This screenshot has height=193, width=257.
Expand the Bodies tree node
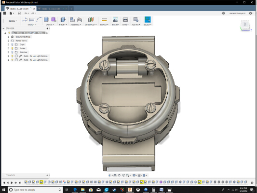tap(8, 48)
